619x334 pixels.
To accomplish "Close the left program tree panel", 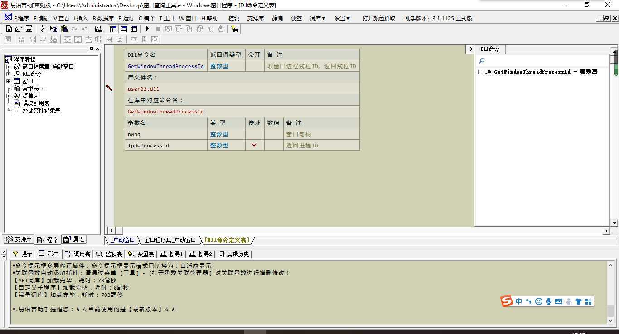I will tap(97, 49).
